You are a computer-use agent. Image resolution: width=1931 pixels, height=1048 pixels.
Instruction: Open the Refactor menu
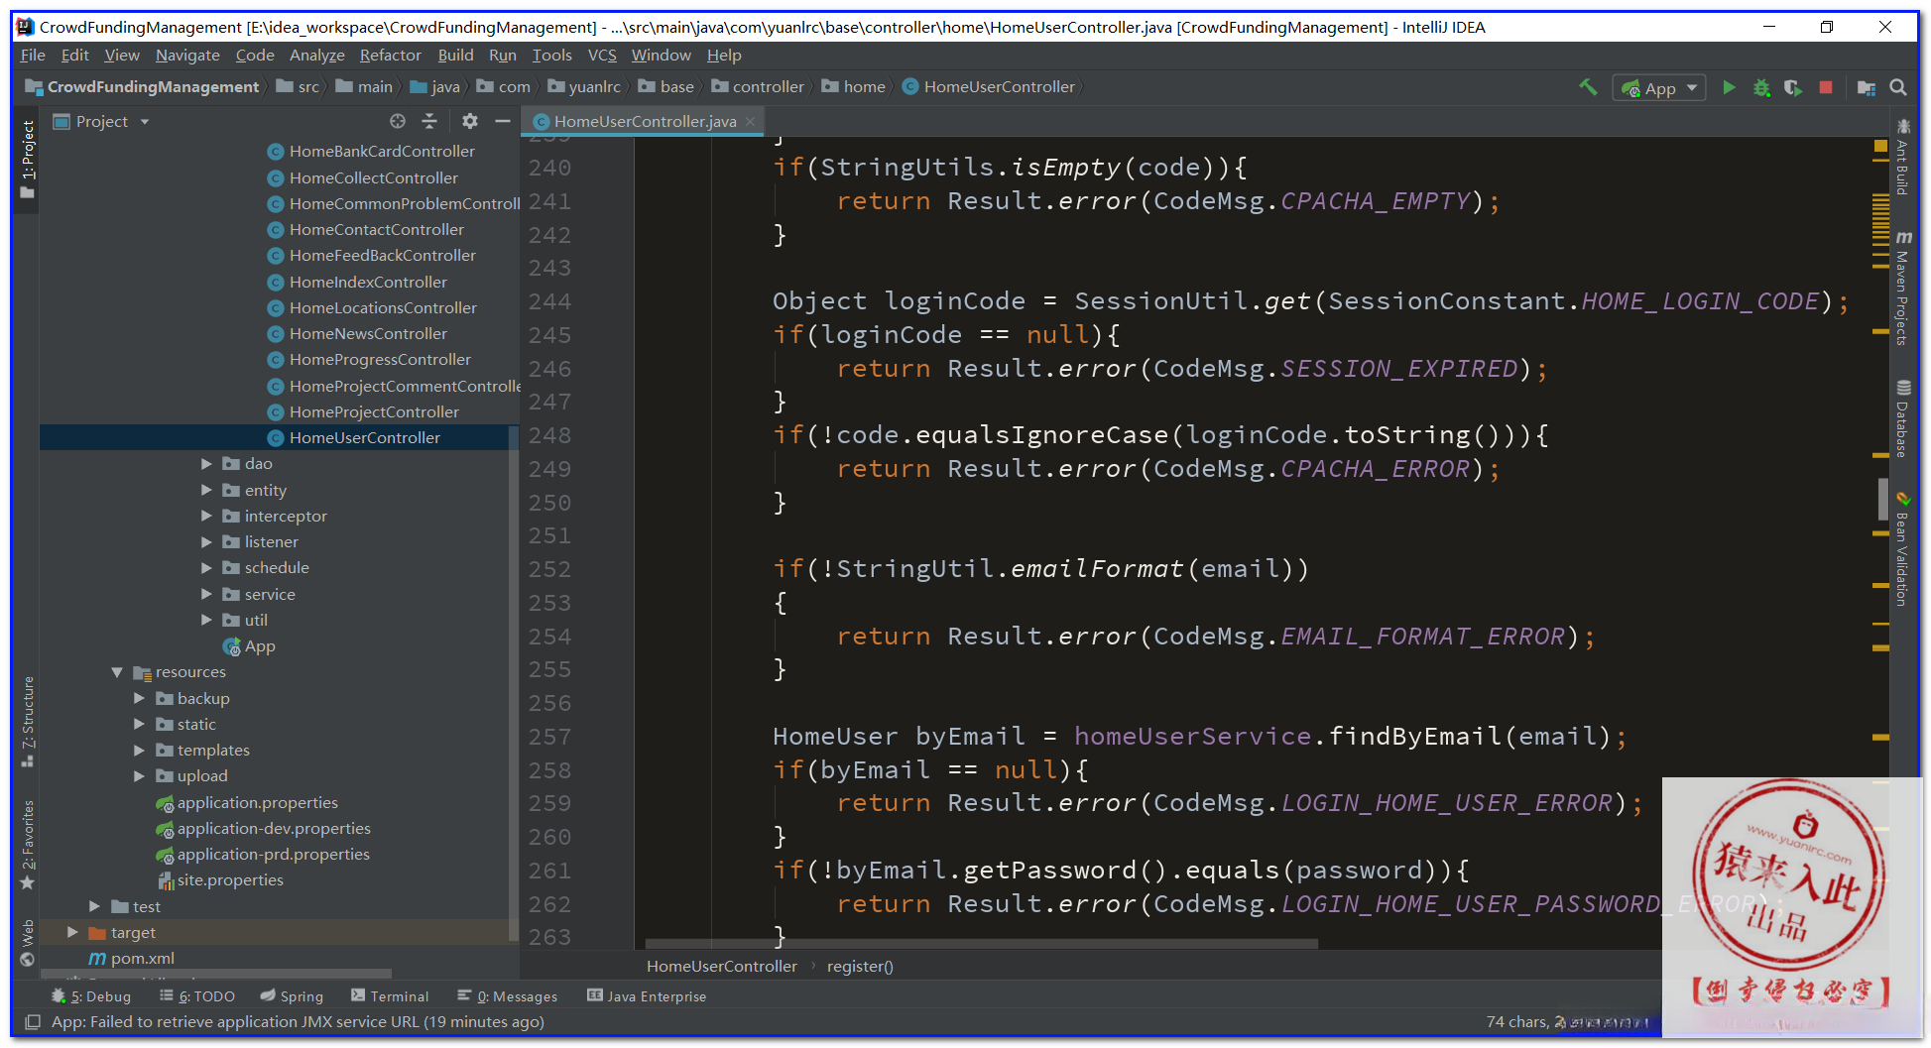[x=390, y=56]
